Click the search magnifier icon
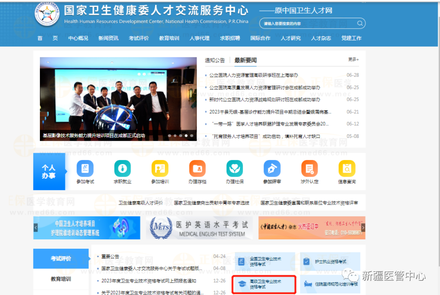 [360, 23]
